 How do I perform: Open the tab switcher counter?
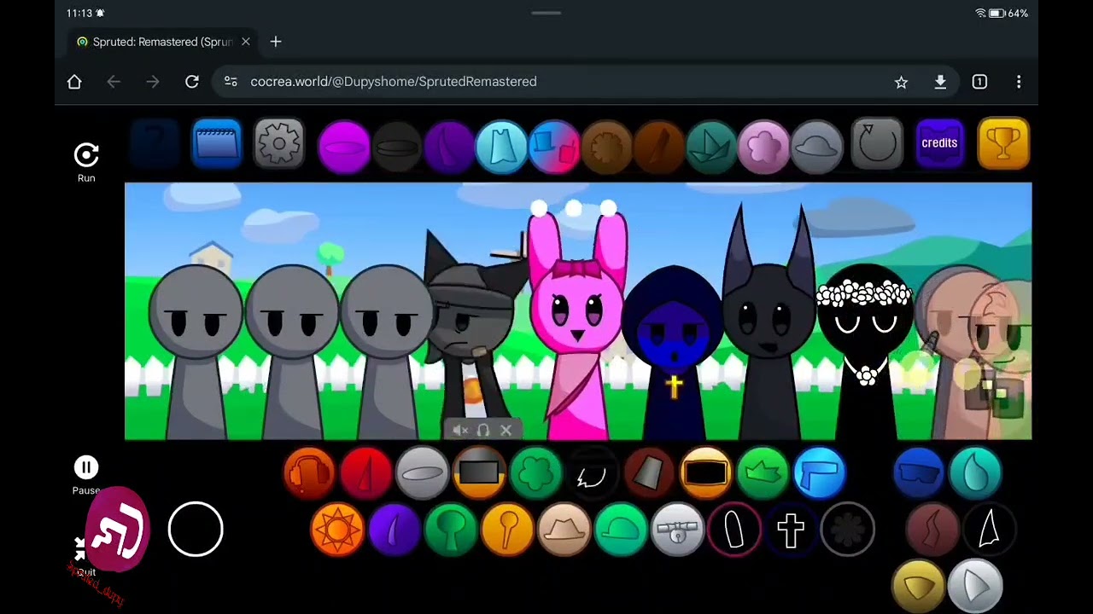[979, 82]
